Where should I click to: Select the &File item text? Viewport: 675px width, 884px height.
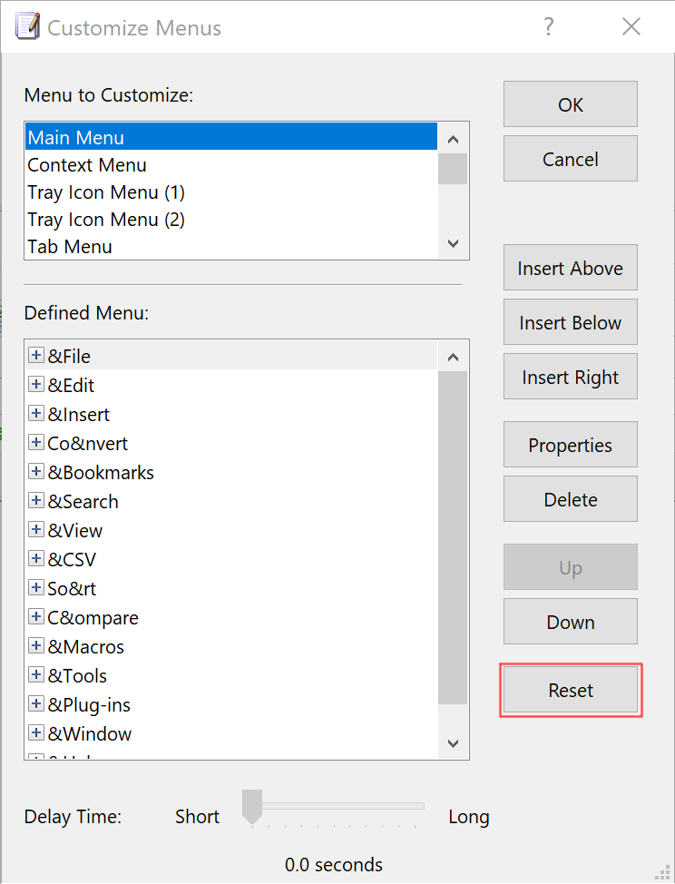pyautogui.click(x=69, y=357)
